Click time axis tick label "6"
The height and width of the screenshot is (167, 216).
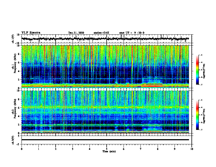[124, 149]
